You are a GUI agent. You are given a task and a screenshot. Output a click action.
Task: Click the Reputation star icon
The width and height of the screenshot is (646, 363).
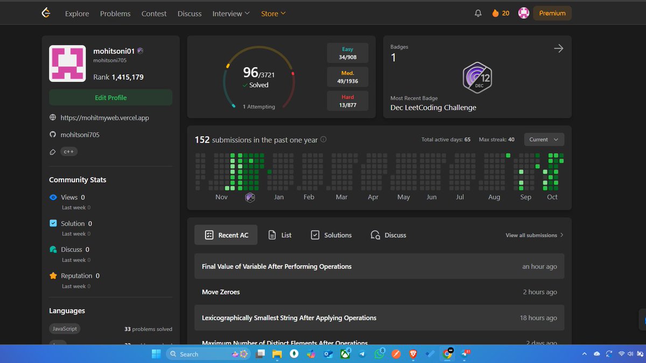[x=53, y=276]
